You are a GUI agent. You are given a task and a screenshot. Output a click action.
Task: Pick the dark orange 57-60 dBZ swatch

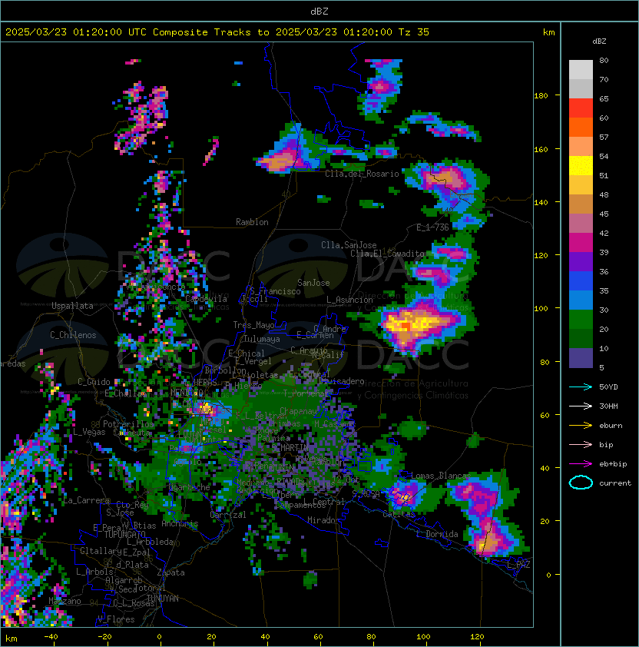click(581, 128)
